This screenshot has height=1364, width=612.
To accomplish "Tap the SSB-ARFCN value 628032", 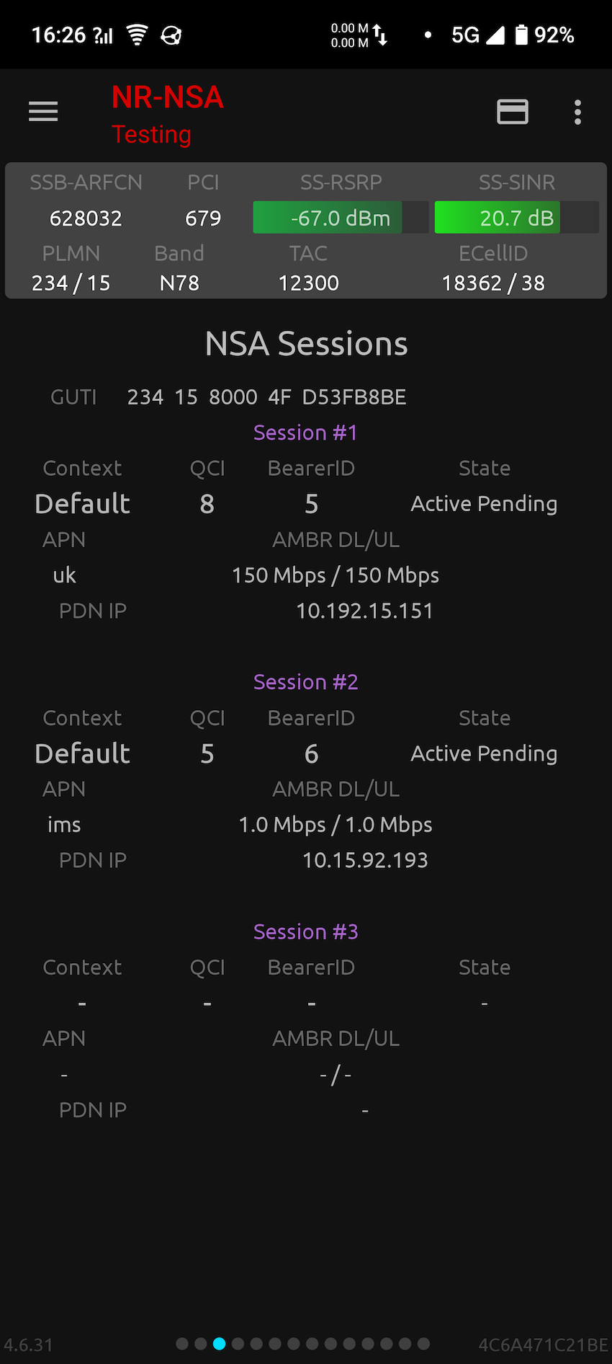I will pos(86,218).
